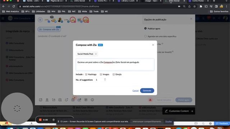
Task: Click the Ocultar link in the sharing bar
Action: pos(169,121)
